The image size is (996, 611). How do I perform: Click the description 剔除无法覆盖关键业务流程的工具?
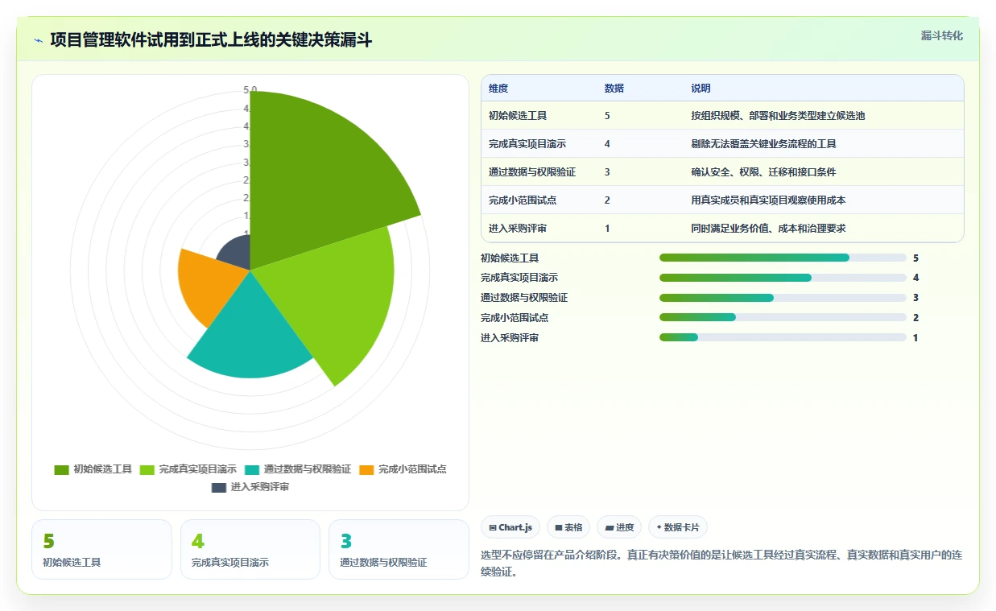[x=764, y=144]
